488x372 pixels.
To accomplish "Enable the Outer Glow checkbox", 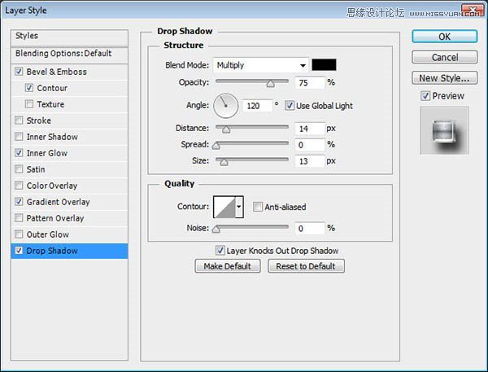I will click(19, 234).
